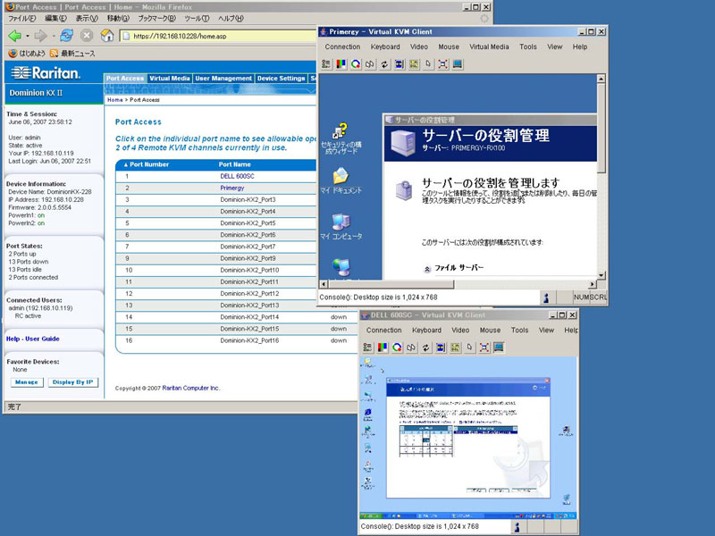
Task: Click the monitor scaling icon in Primergy toolbar
Action: 458,64
